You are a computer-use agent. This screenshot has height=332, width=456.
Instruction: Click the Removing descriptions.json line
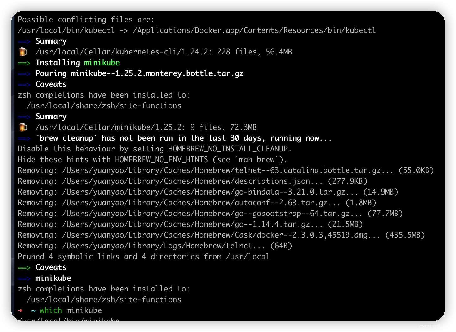point(193,181)
